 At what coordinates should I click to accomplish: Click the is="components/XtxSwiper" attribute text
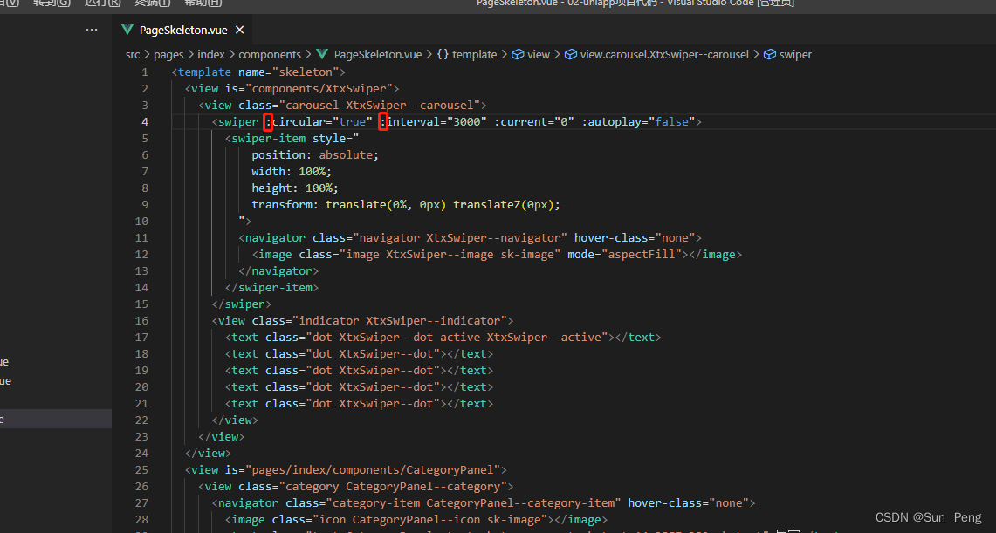[x=309, y=88]
